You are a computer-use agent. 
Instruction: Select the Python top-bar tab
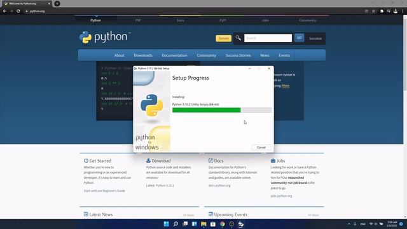point(96,20)
